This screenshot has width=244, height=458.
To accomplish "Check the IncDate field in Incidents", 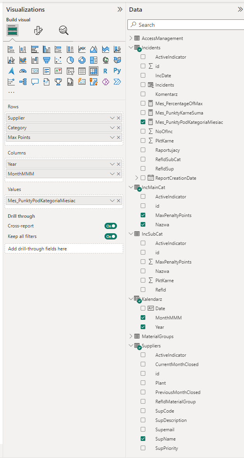I will [x=143, y=76].
